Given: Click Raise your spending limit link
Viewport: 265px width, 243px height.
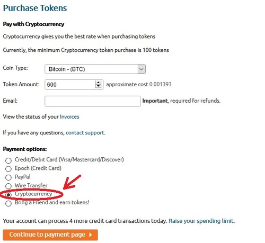Looking at the screenshot, I should coord(201,221).
